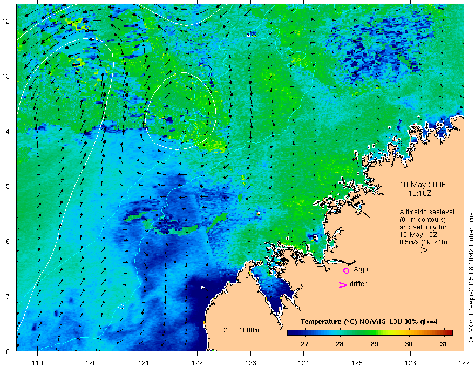Click the '123' longitude axis label
Viewport: 475px width, 367px height.
pos(250,363)
